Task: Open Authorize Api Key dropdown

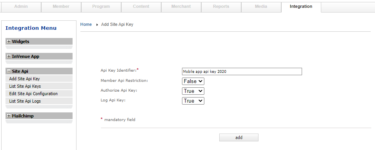Action: pos(193,91)
